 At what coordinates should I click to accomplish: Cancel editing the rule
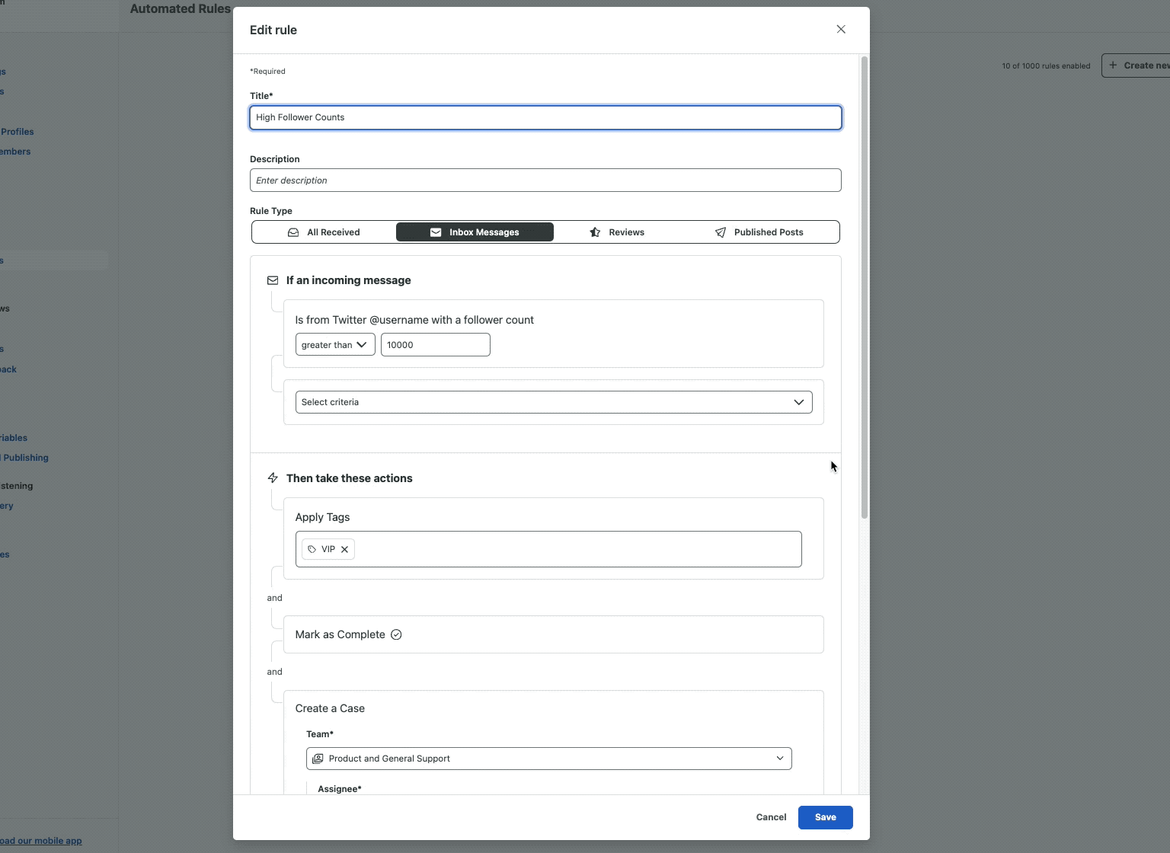pyautogui.click(x=770, y=816)
